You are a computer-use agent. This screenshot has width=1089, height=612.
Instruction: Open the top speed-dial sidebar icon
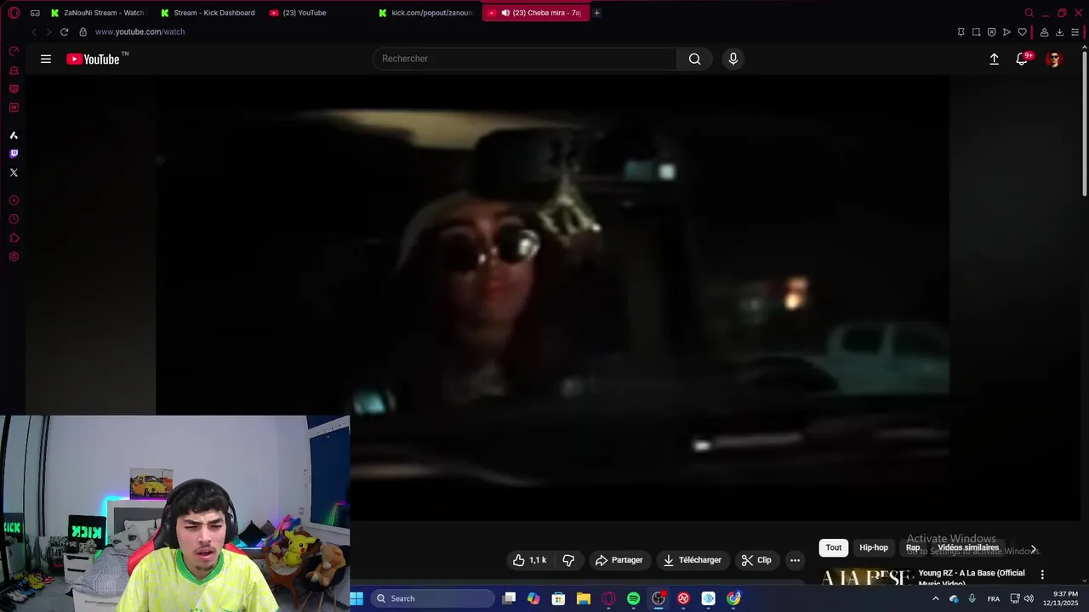[14, 51]
